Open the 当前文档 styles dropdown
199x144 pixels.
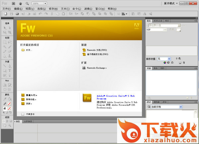(166, 107)
